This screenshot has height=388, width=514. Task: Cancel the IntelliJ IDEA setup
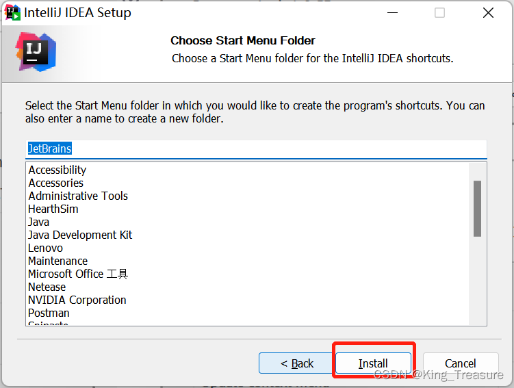[x=461, y=363]
